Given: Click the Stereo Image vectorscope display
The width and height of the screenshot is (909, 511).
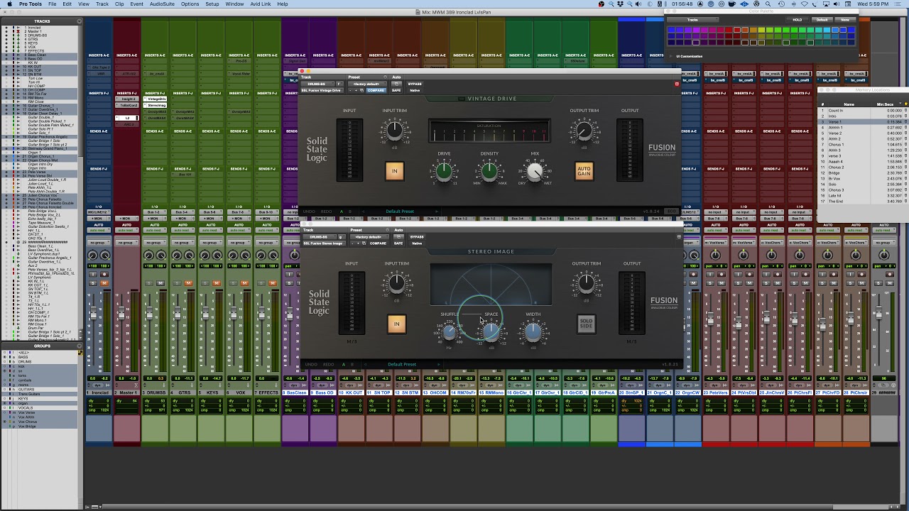Looking at the screenshot, I should coord(491,285).
